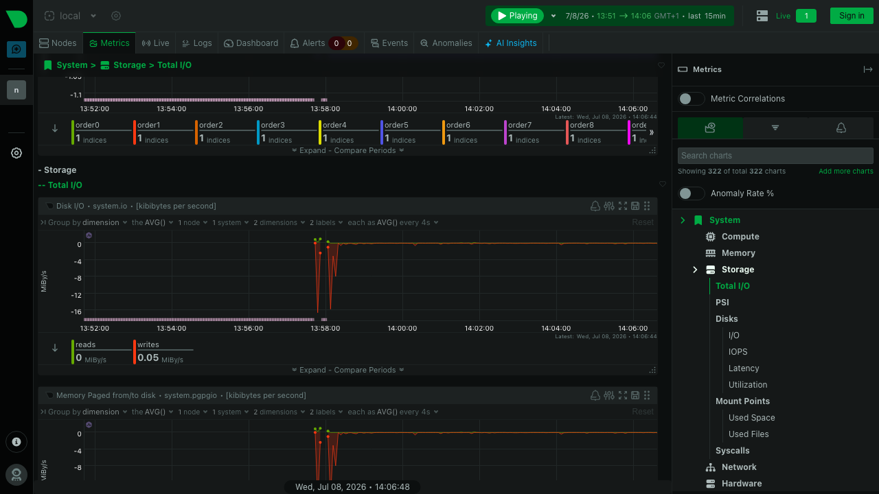Click the drag handle dots on Disk I/O chart

pyautogui.click(x=647, y=206)
